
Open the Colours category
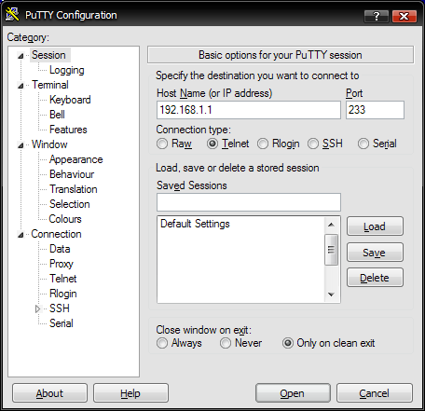click(65, 219)
